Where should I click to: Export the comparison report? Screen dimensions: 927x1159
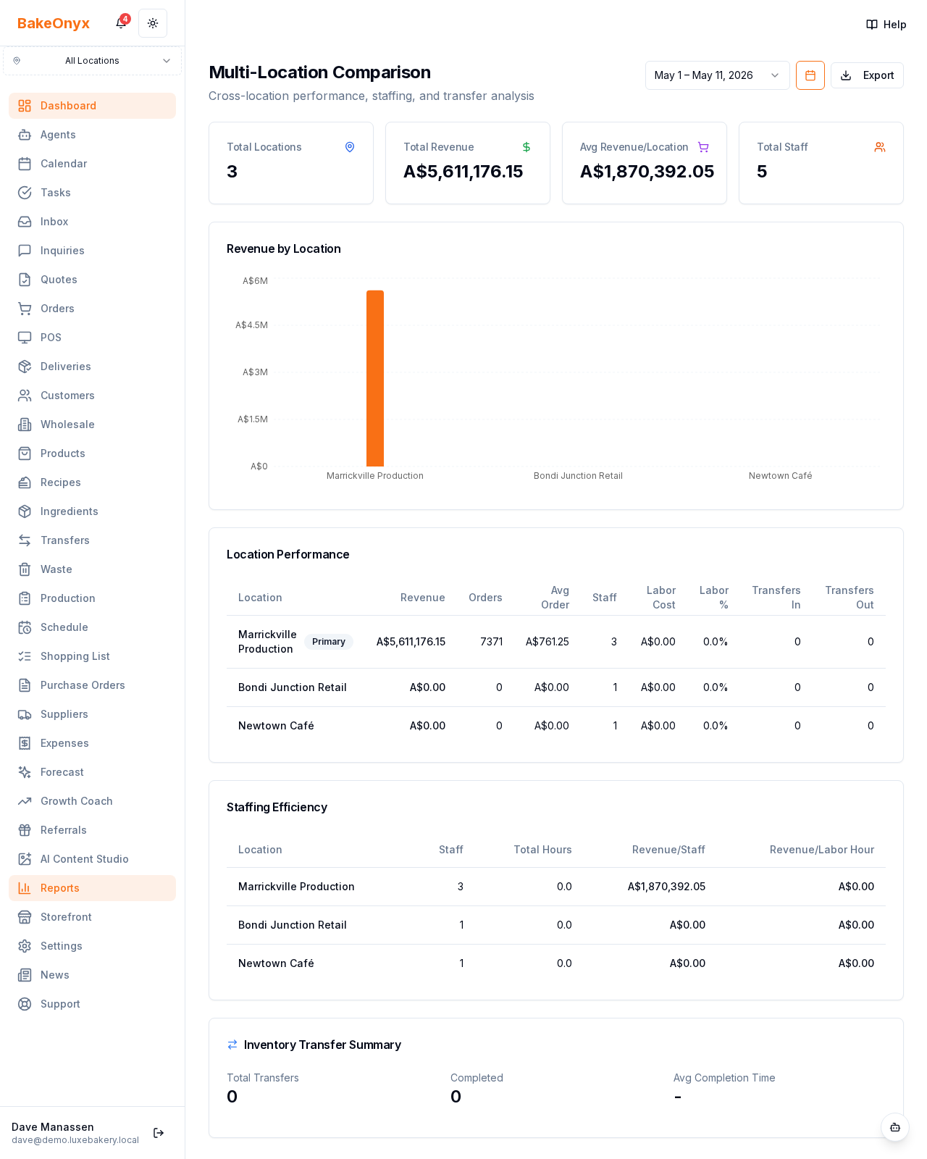tap(867, 75)
